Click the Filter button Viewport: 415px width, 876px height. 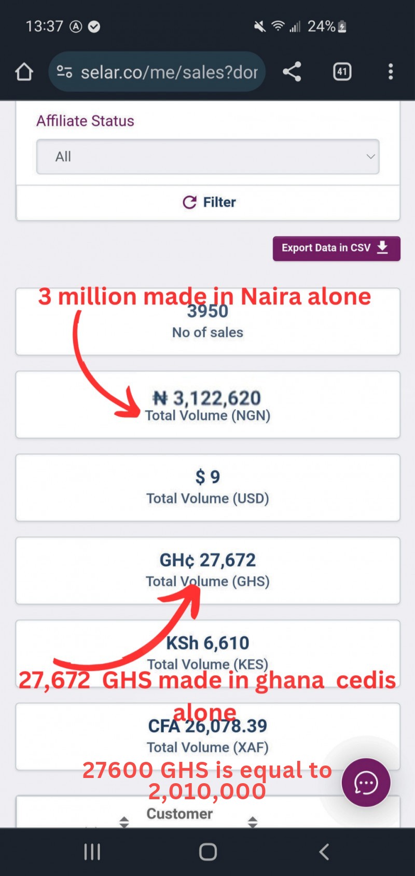coord(208,202)
